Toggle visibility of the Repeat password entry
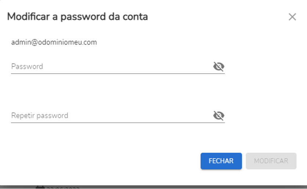This screenshot has width=307, height=189. [x=219, y=115]
